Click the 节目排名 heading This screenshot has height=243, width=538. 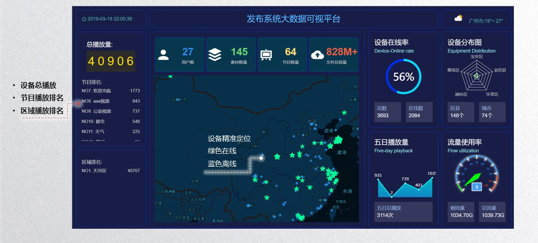(x=92, y=82)
